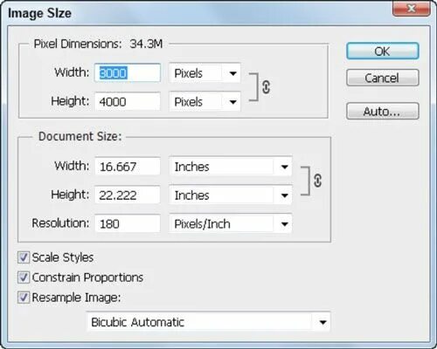Open the pixel Width units dropdown

(205, 73)
